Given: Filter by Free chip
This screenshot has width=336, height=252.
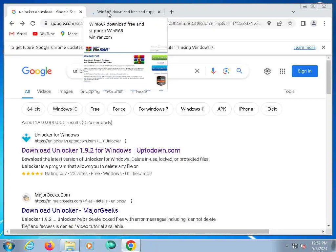Looking at the screenshot, I should 95,109.
